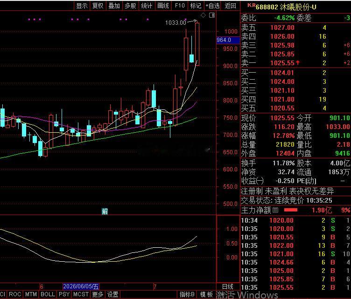The height and width of the screenshot is (299, 351).
Task: Click 交易状态 连续竞价 status line
Action: [x=287, y=200]
